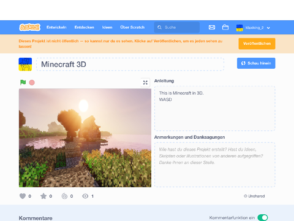The width and height of the screenshot is (294, 221).
Task: Click the Scratch logo in the navigation bar
Action: 30,27
